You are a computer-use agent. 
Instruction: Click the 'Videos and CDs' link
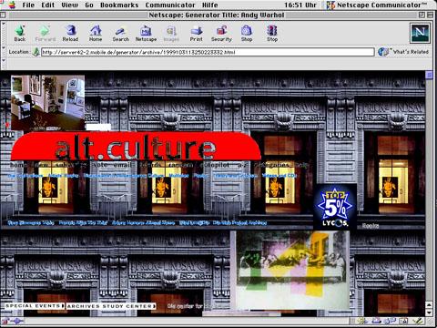[279, 176]
